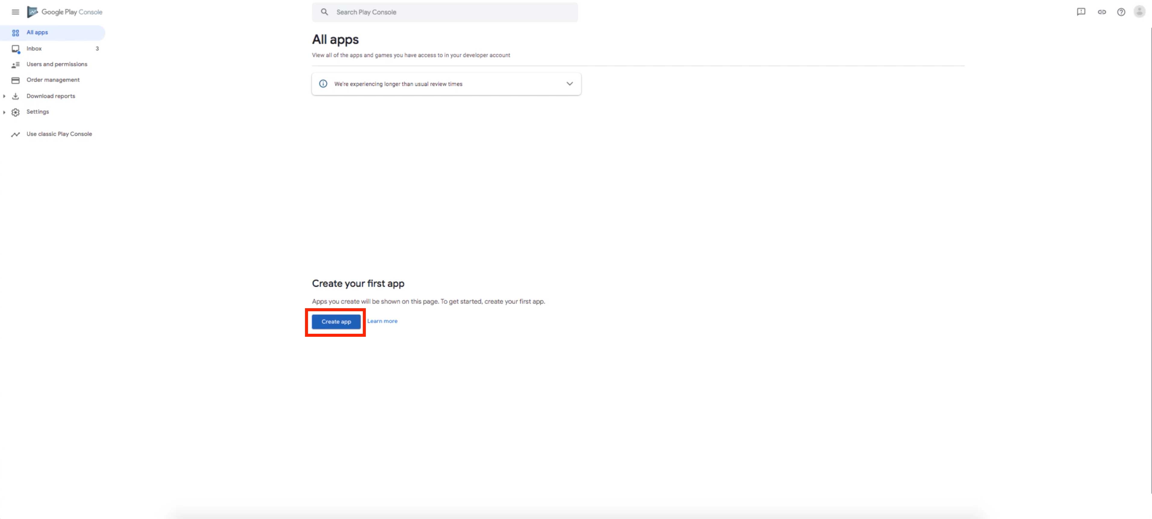Click the Google Play Console logo
This screenshot has height=519, width=1152.
pyautogui.click(x=65, y=12)
